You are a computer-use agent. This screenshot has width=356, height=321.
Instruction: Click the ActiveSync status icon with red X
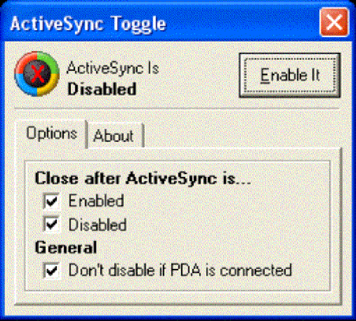click(37, 74)
